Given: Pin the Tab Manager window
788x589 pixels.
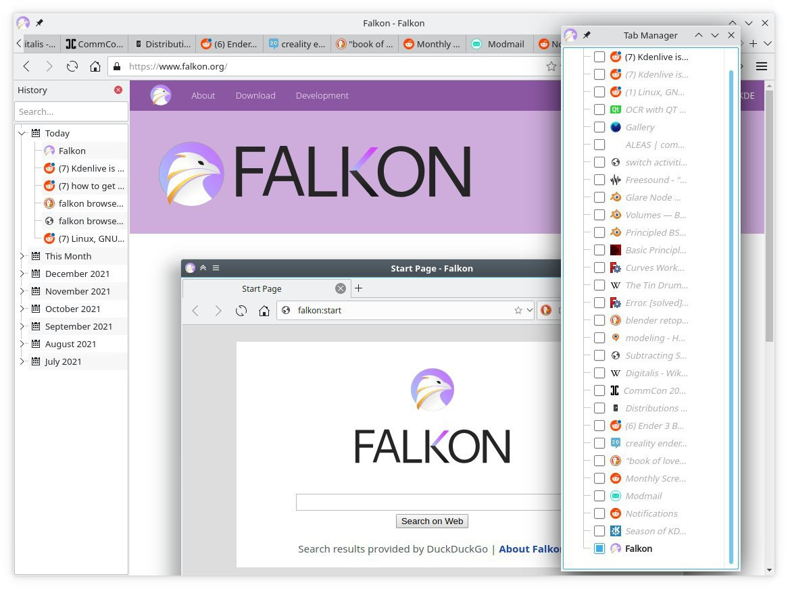Looking at the screenshot, I should [x=587, y=35].
